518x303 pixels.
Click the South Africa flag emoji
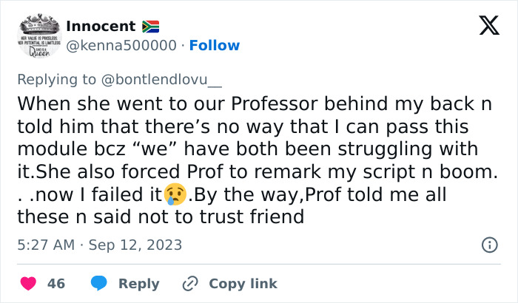[x=150, y=27]
